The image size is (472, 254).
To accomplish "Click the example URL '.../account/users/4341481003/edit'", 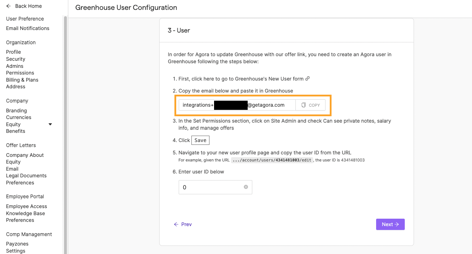I will [272, 160].
